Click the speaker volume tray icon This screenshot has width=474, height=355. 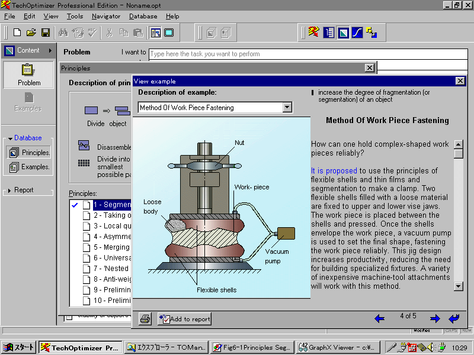(431, 347)
